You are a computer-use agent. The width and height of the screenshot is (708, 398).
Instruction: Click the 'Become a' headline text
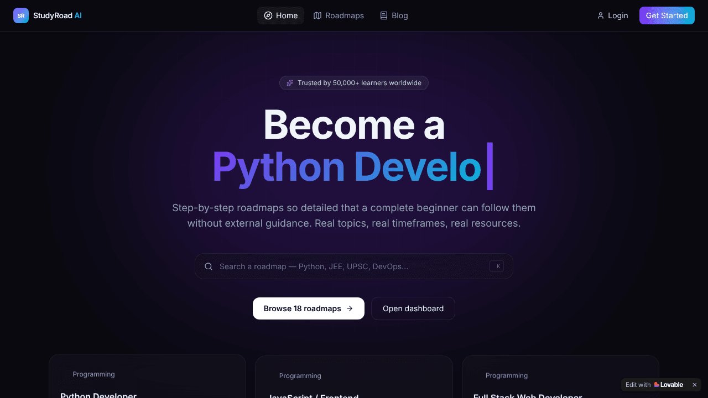click(354, 124)
